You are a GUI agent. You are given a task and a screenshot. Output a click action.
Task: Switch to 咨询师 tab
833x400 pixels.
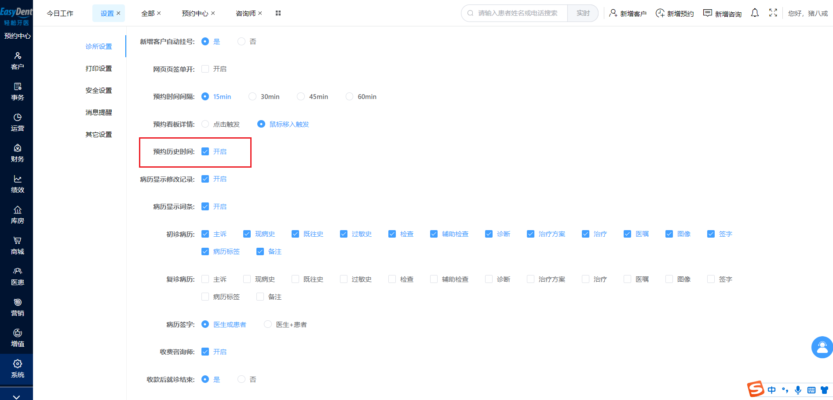pos(245,13)
